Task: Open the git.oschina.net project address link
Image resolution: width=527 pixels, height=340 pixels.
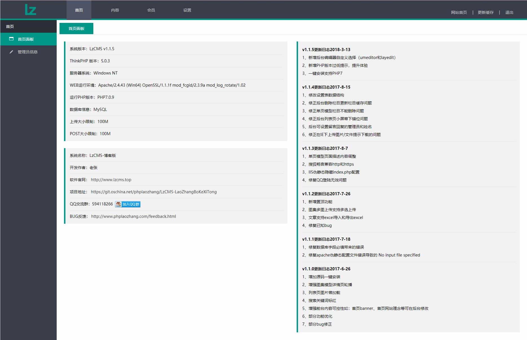Action: point(154,192)
